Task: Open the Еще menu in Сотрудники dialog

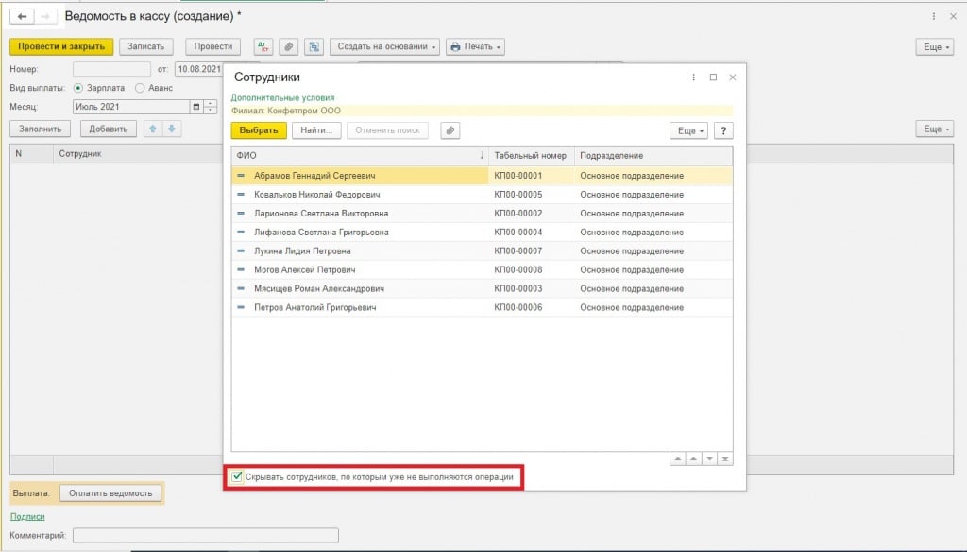Action: click(x=688, y=130)
